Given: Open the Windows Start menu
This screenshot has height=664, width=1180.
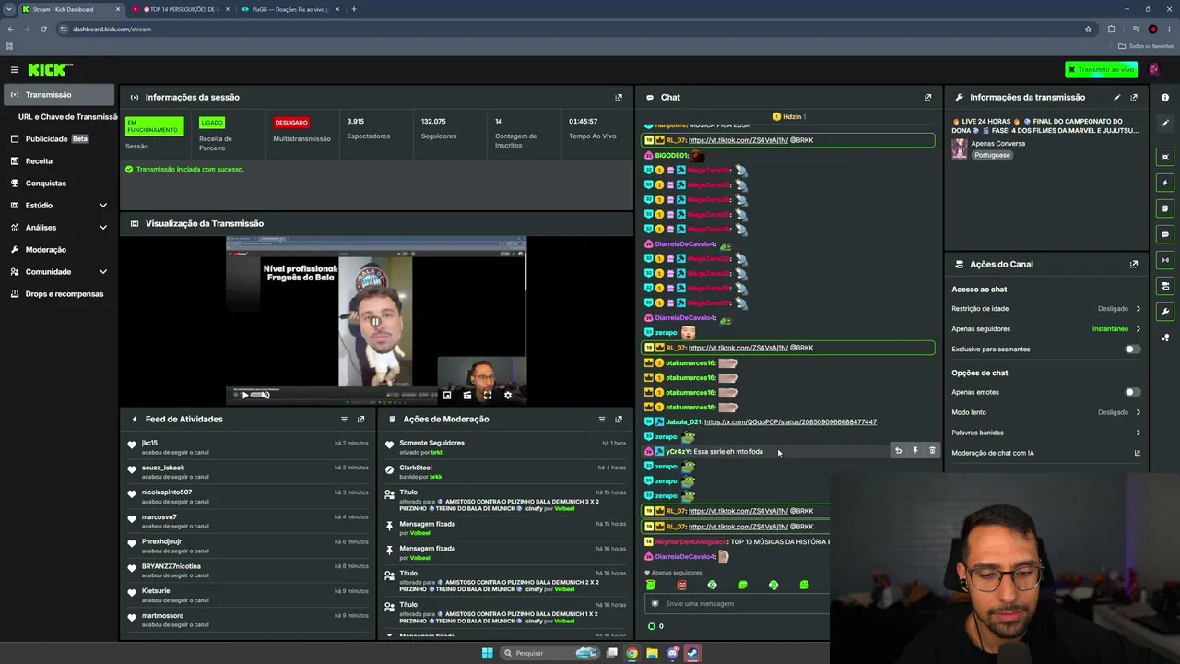Looking at the screenshot, I should (488, 653).
